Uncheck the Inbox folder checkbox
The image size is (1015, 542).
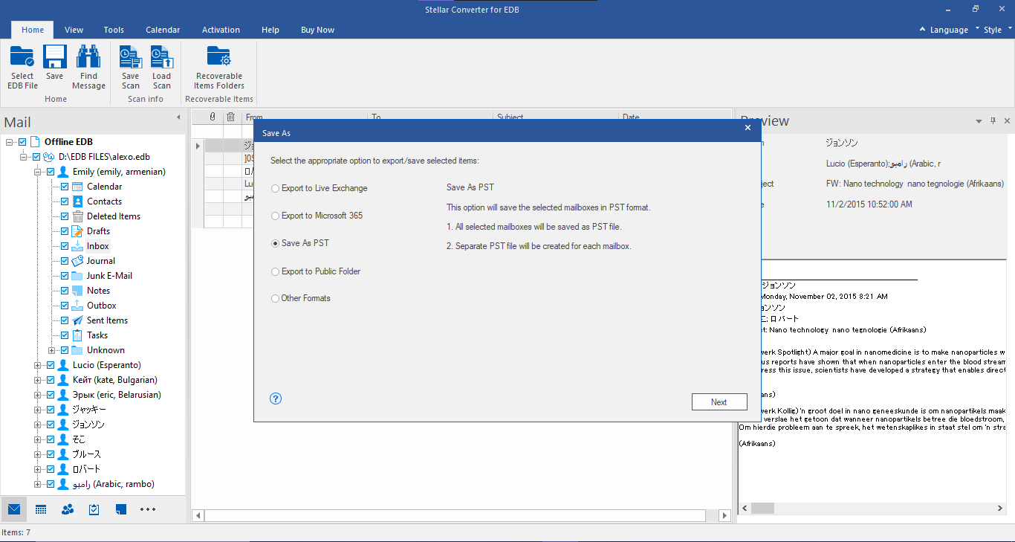point(65,246)
